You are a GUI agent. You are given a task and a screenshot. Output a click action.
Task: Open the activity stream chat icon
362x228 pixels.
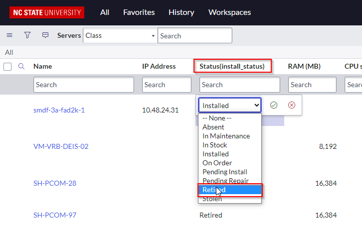pyautogui.click(x=45, y=35)
